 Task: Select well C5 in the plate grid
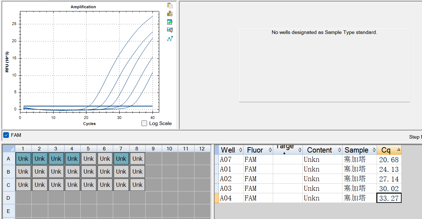tap(89, 185)
